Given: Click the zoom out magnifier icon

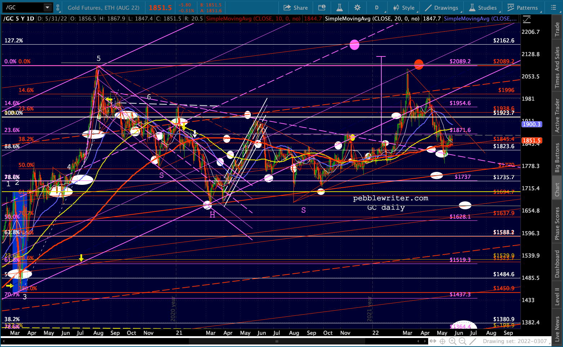Looking at the screenshot, I should (x=462, y=341).
